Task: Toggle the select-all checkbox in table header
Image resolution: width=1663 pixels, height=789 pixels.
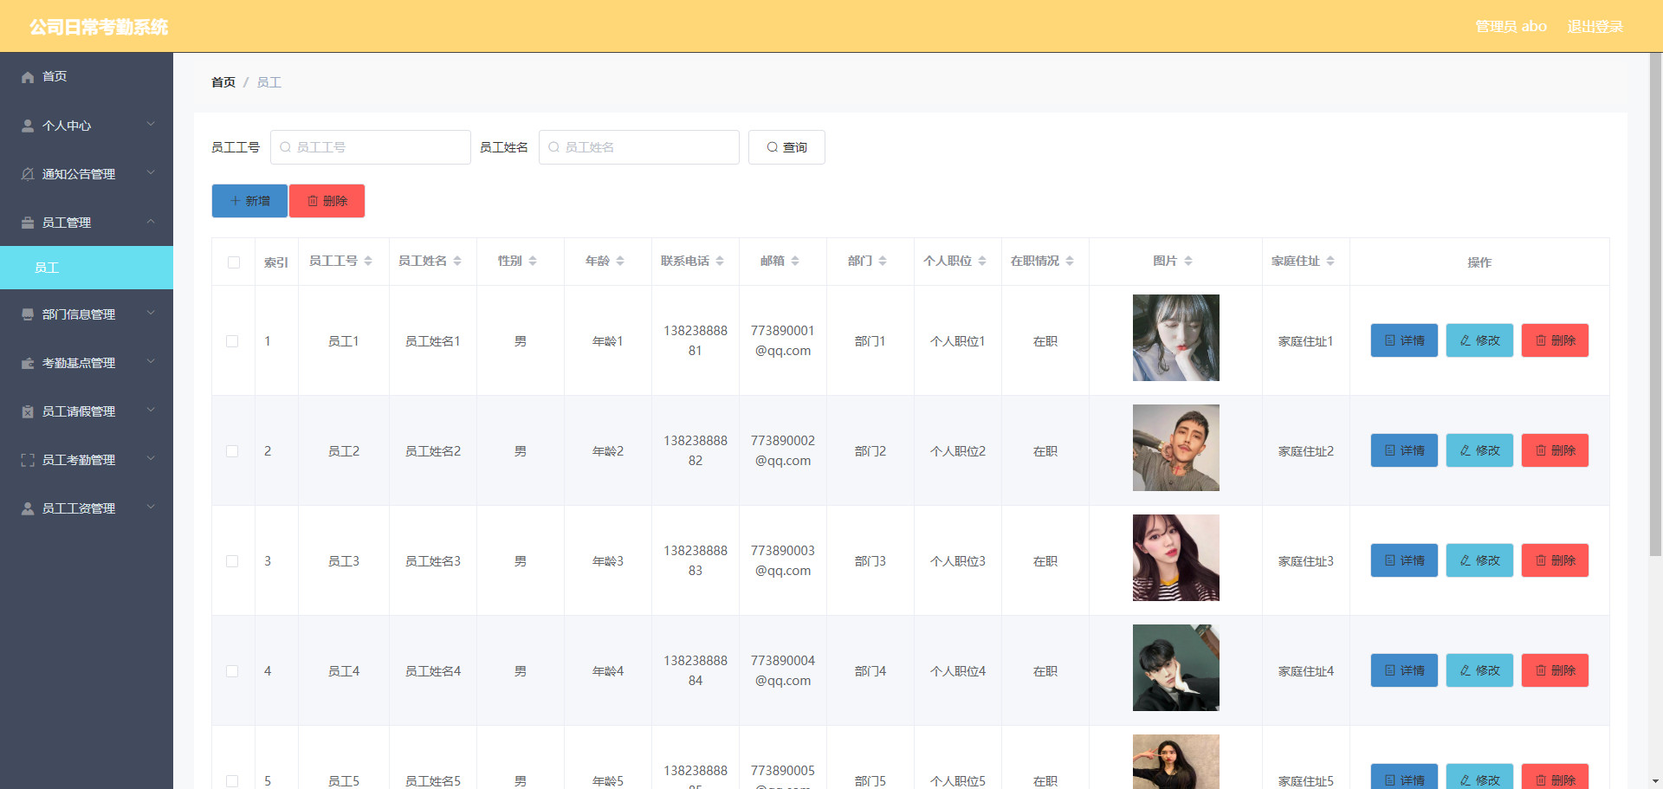Action: (x=234, y=262)
